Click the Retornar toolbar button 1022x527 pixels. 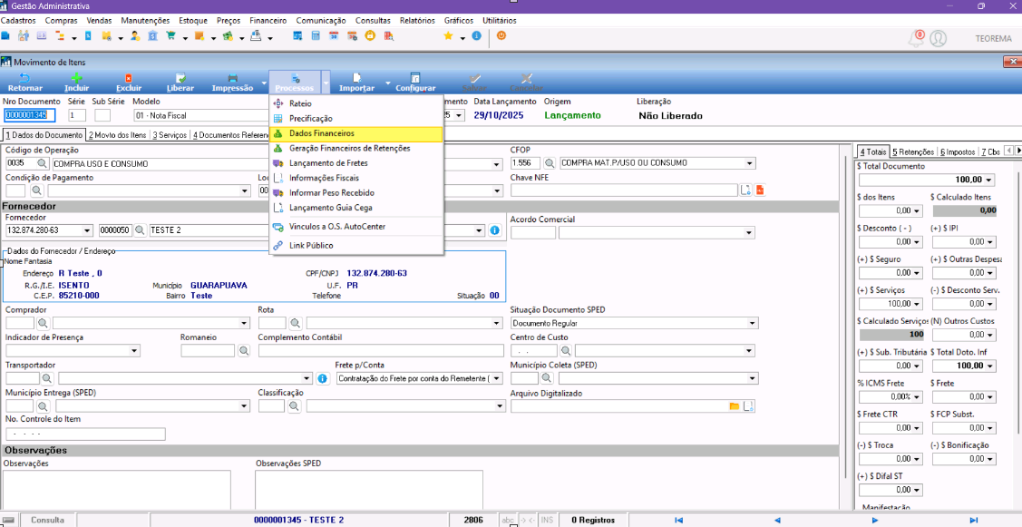click(24, 83)
